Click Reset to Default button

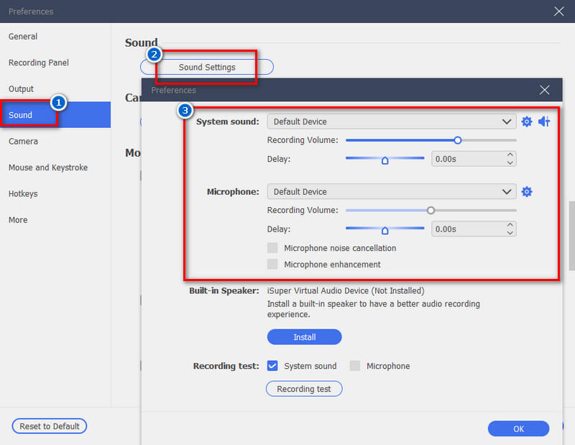[x=50, y=426]
